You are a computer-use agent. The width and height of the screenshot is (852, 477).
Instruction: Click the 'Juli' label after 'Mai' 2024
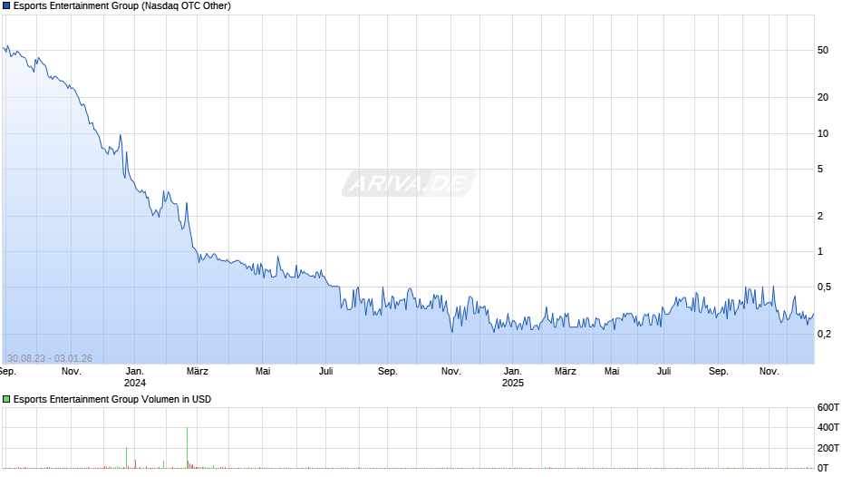[x=326, y=372]
